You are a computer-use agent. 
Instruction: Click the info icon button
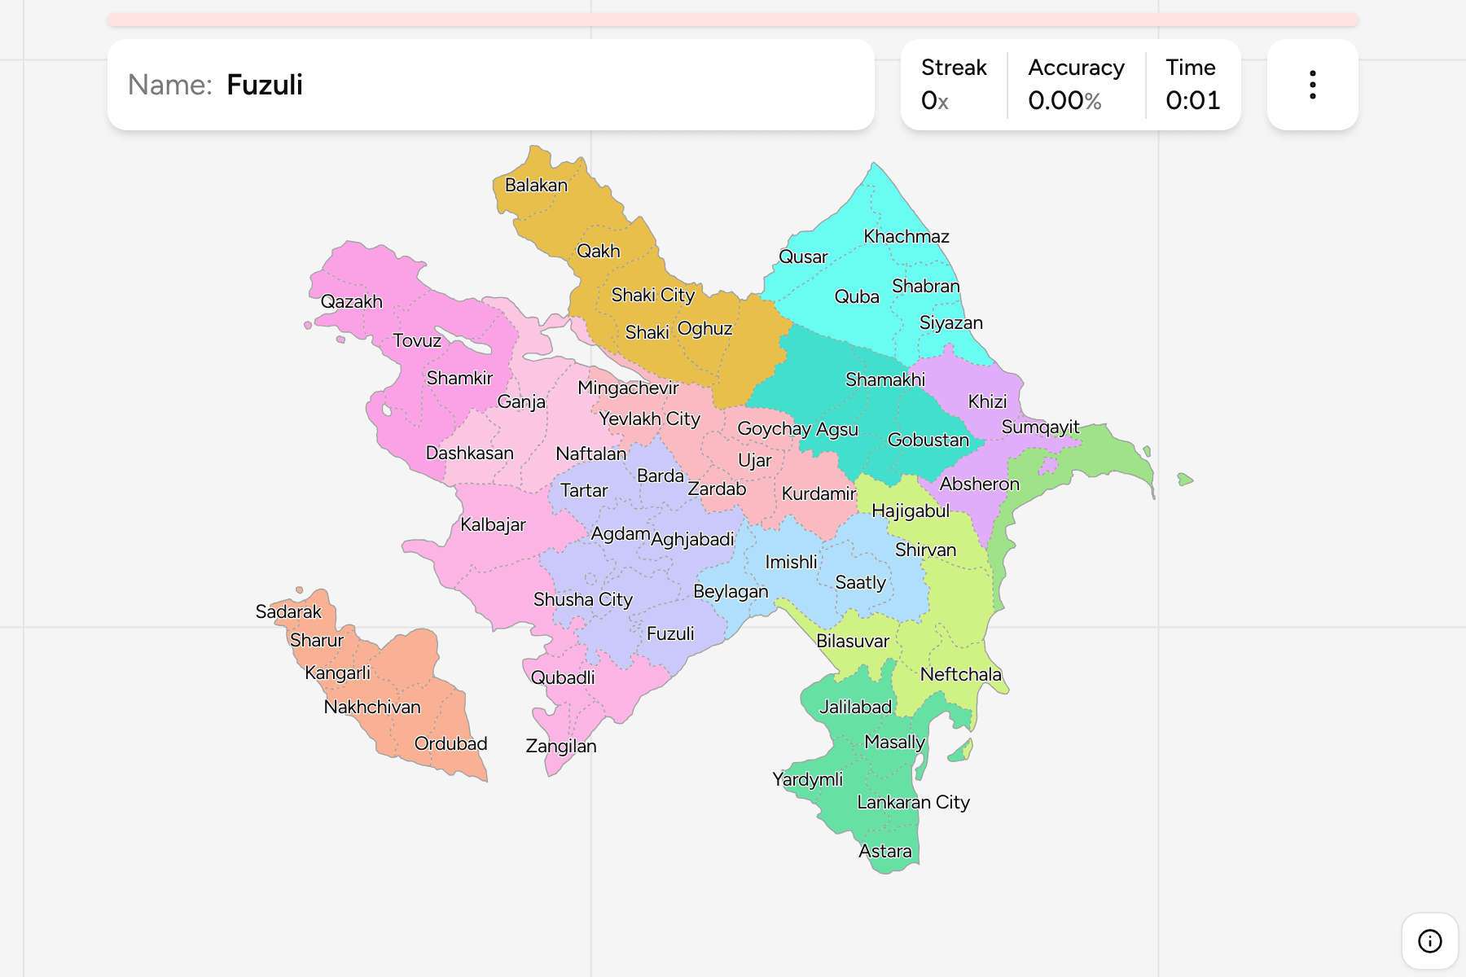pos(1429,941)
